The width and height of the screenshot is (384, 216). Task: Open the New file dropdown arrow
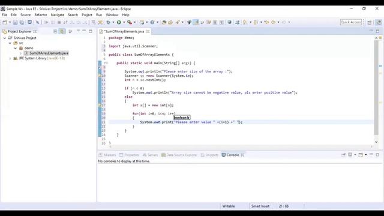coord(10,22)
